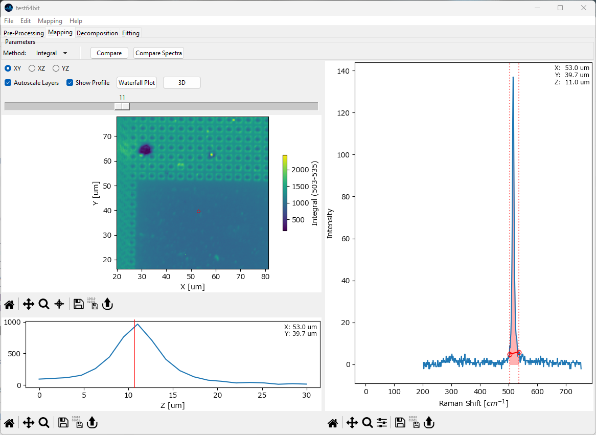Select the pan arrows tool in the map toolbar
This screenshot has height=435, width=596.
[29, 304]
